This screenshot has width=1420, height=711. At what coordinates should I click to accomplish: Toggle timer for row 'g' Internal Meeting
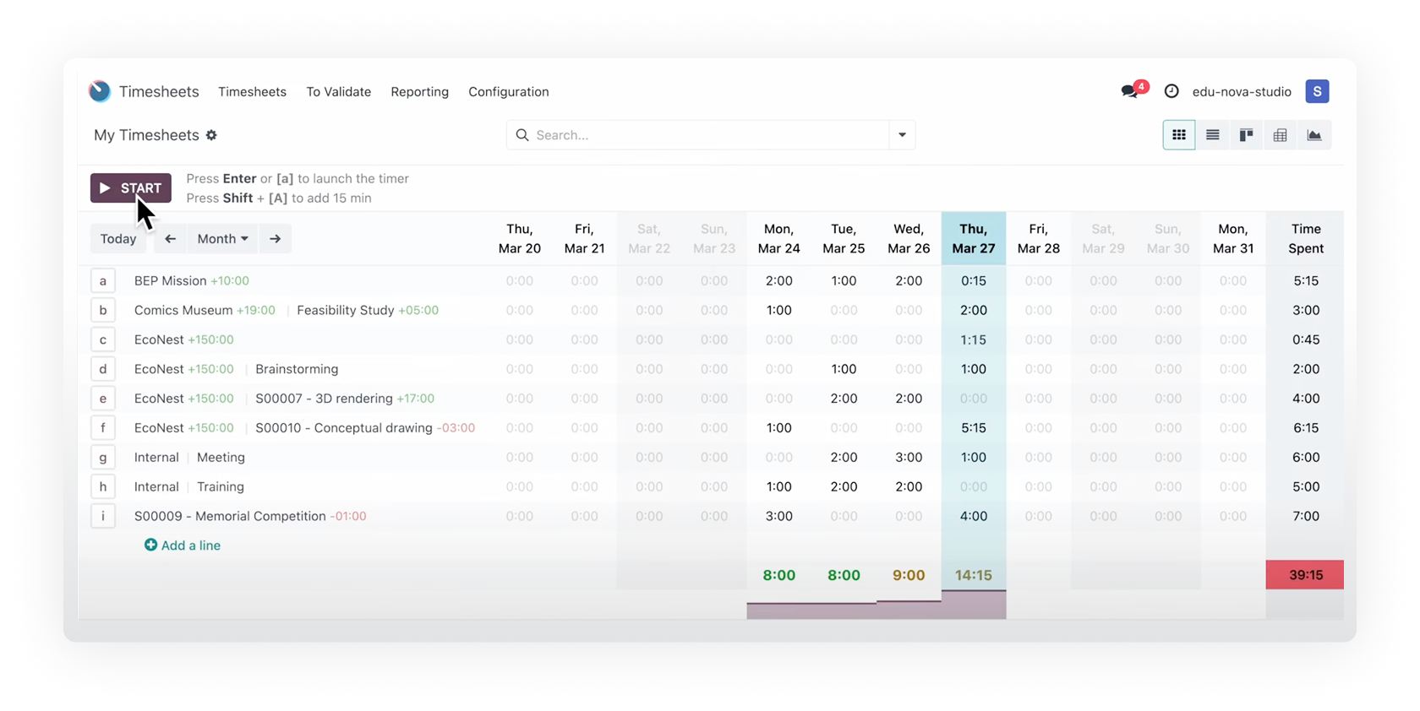103,458
